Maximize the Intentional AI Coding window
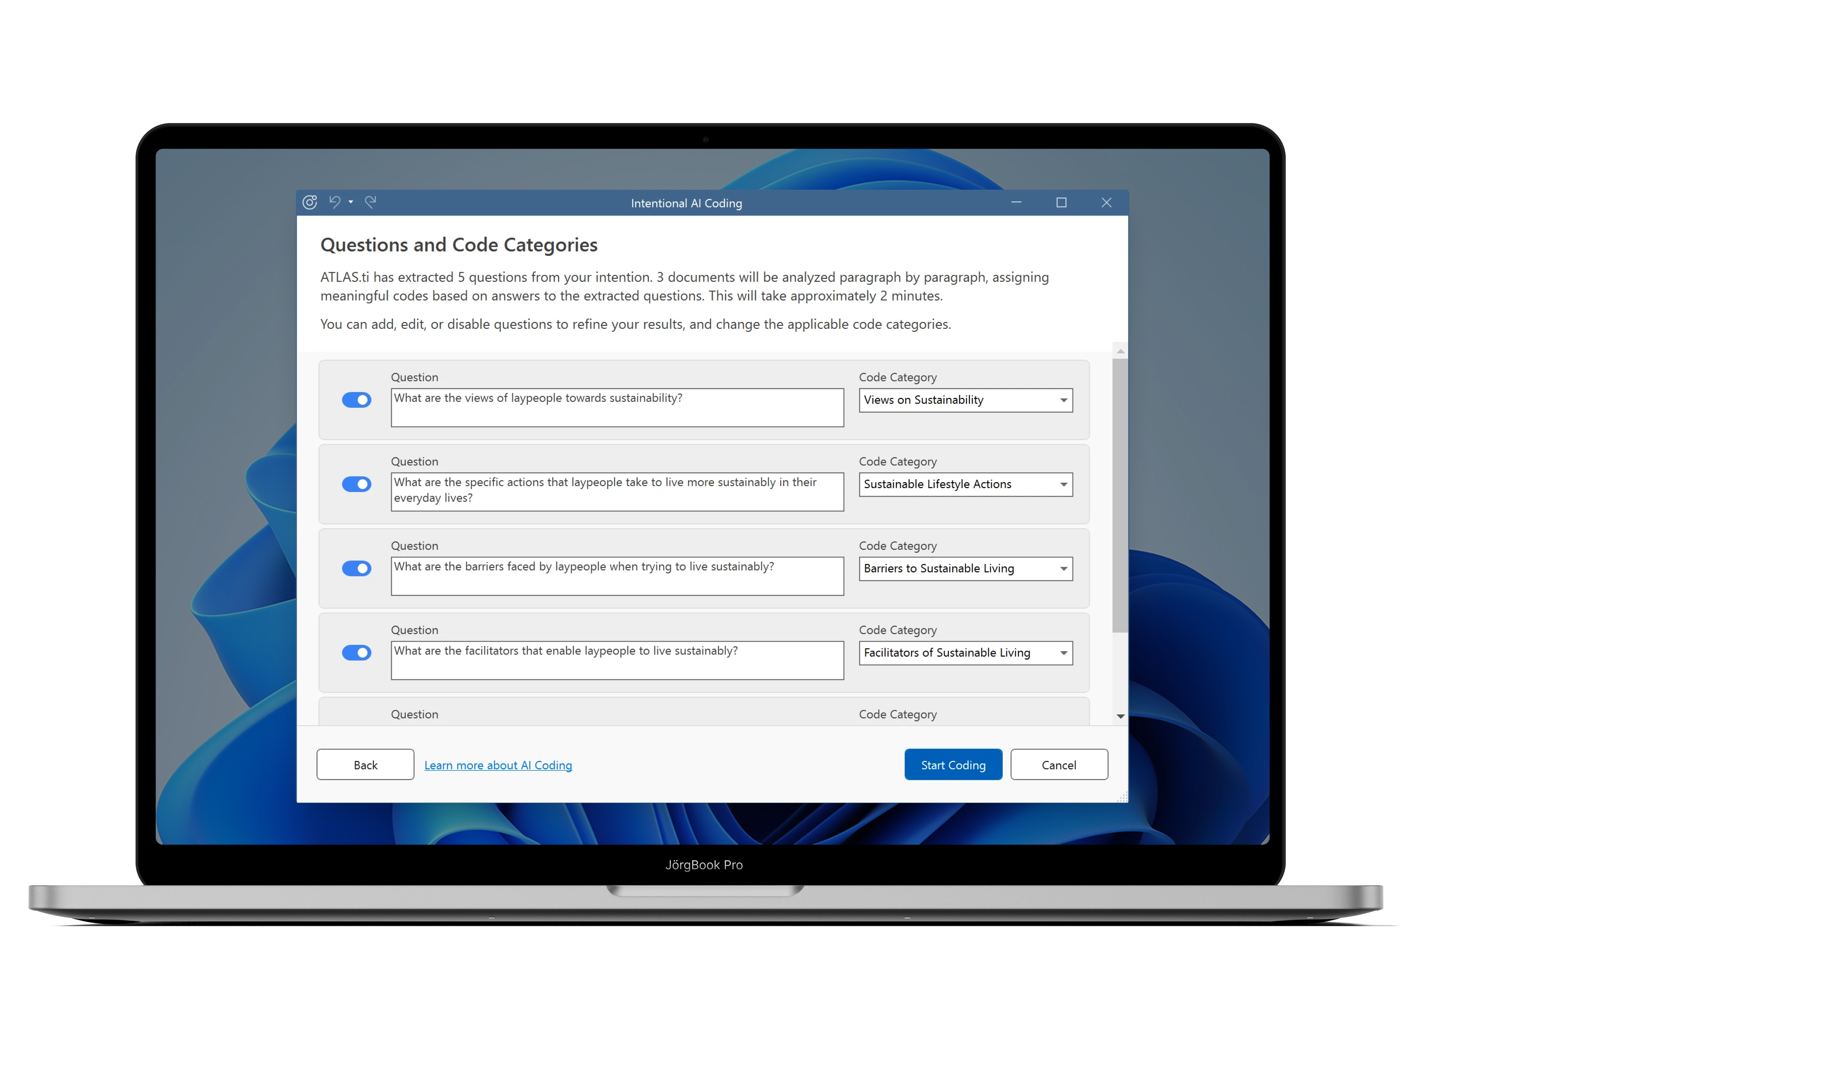 click(1061, 202)
